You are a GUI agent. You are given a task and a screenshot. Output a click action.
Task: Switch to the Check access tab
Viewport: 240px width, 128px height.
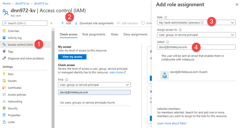69,34
